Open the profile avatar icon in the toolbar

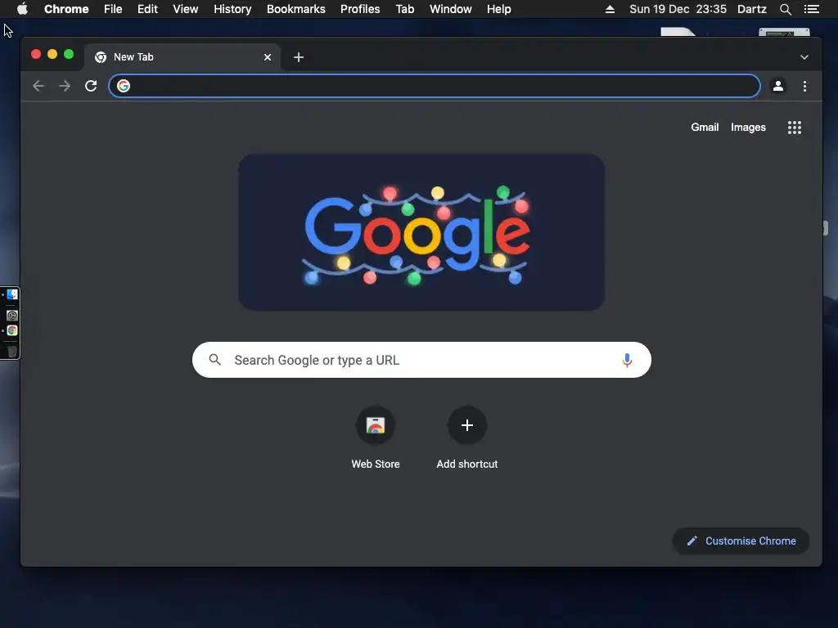click(x=778, y=86)
